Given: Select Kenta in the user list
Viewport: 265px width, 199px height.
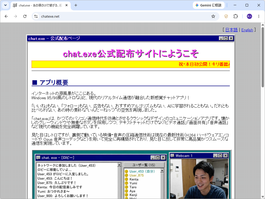Looking at the screenshot, I should coord(134,179).
